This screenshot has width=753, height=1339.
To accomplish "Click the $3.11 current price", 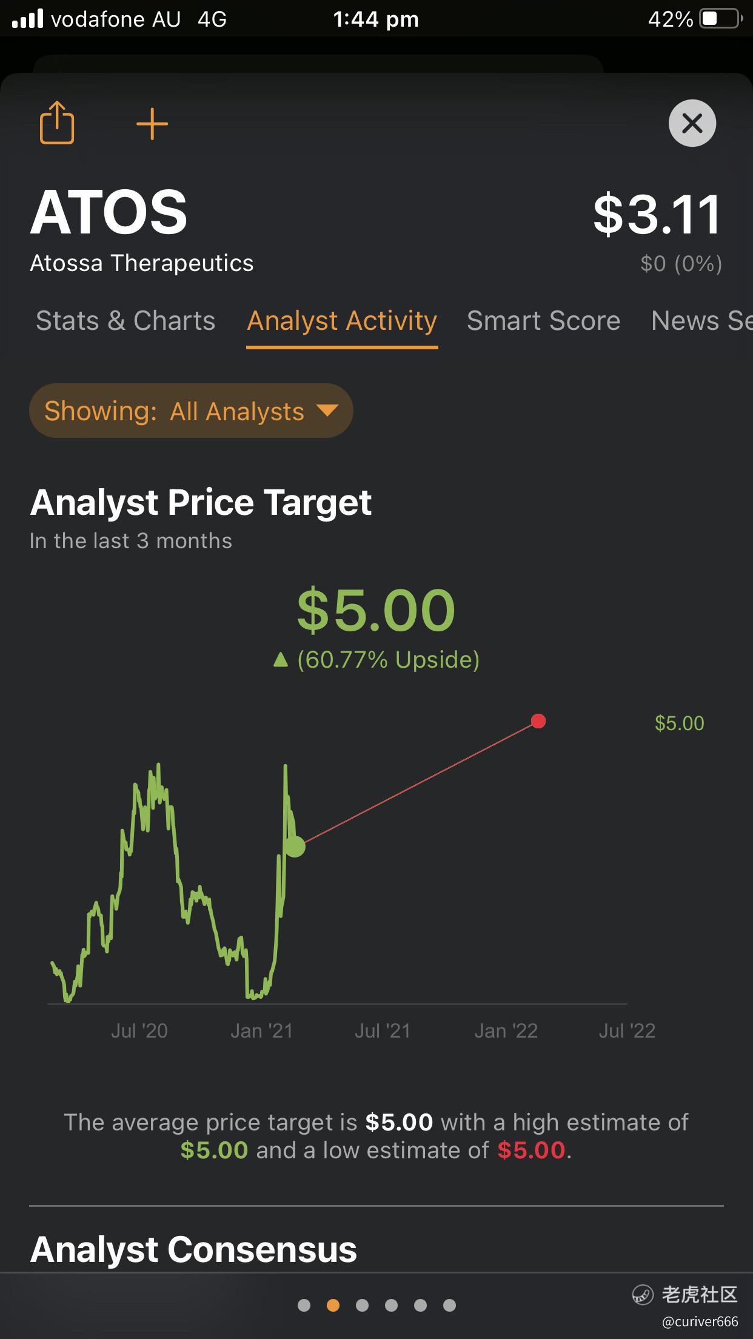I will click(657, 214).
